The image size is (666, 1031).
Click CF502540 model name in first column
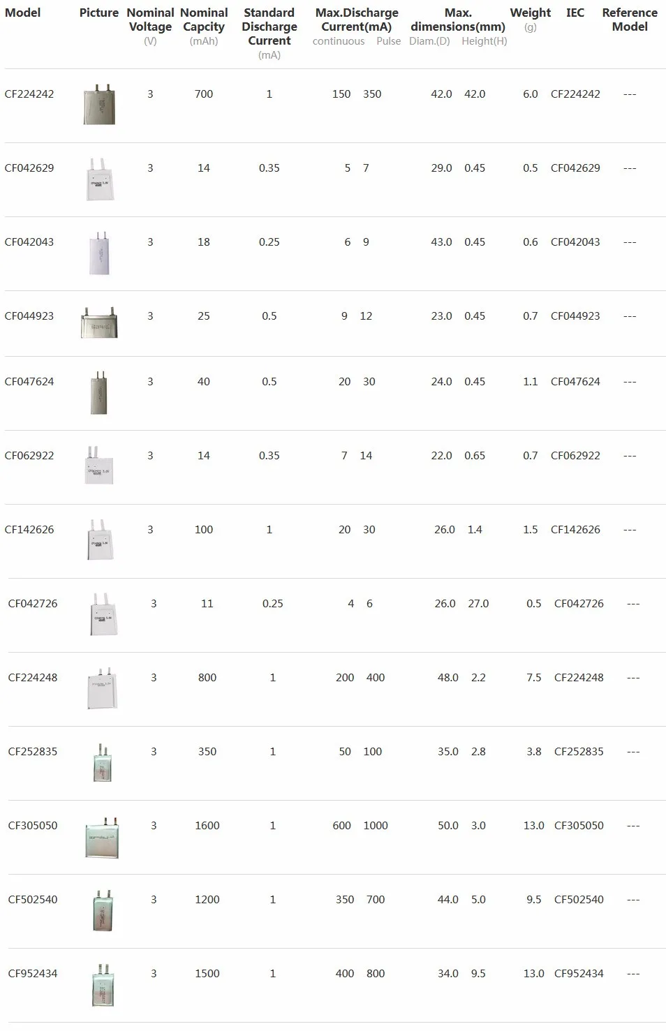(x=33, y=900)
